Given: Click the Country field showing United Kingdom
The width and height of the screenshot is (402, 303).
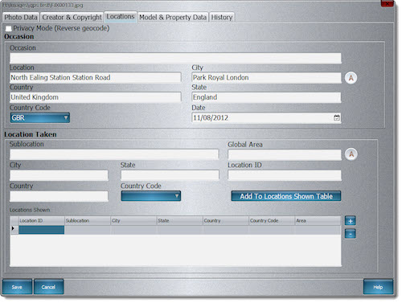Looking at the screenshot, I should point(96,97).
